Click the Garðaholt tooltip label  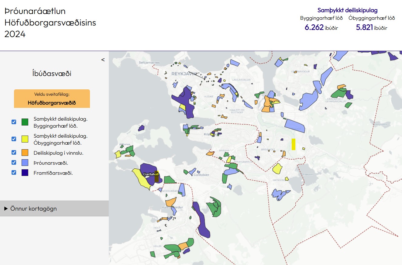(151, 174)
